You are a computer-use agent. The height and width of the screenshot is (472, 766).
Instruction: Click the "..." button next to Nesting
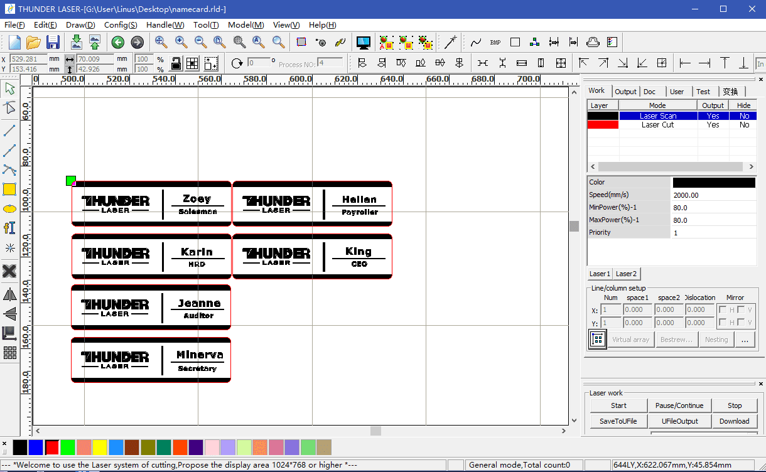pos(745,340)
